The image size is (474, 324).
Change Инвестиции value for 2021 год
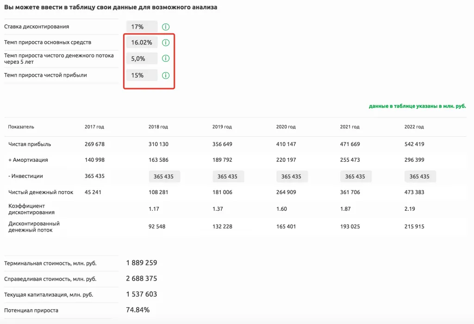(355, 177)
